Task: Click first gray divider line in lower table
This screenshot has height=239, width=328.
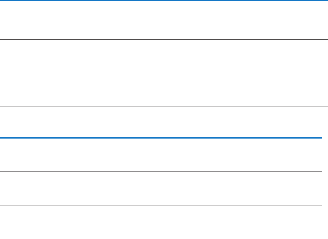Action: pyautogui.click(x=161, y=172)
